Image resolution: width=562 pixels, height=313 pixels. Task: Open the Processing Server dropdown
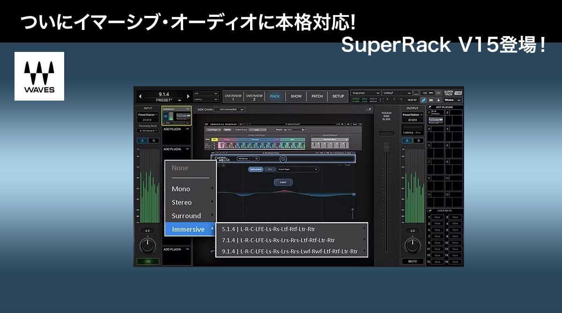(x=148, y=131)
